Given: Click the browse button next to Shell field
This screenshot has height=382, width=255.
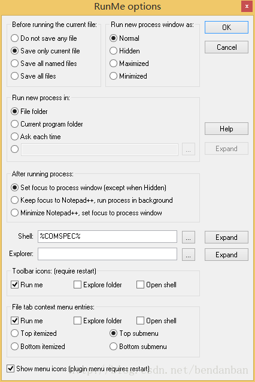Looking at the screenshot, I should [189, 237].
